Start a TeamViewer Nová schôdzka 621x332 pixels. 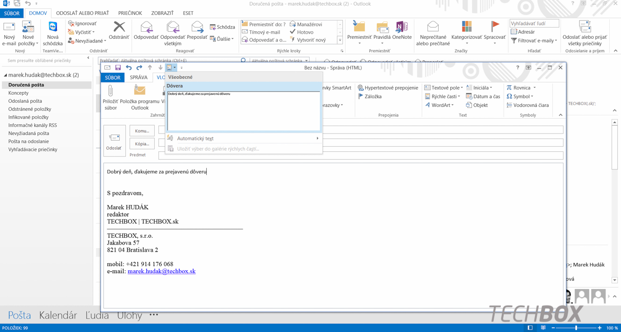(x=52, y=34)
